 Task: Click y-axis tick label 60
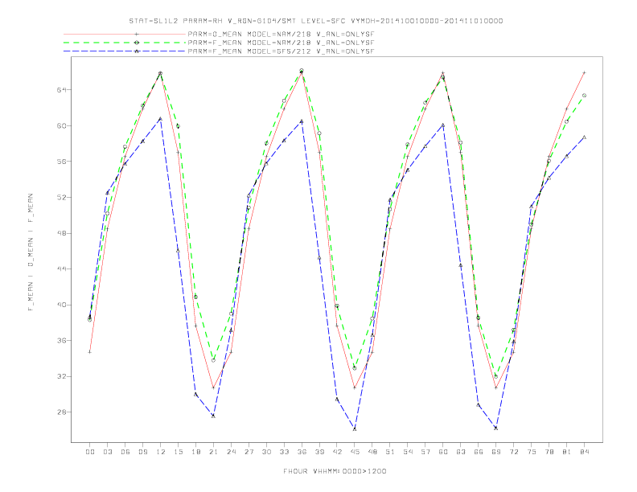pyautogui.click(x=62, y=126)
